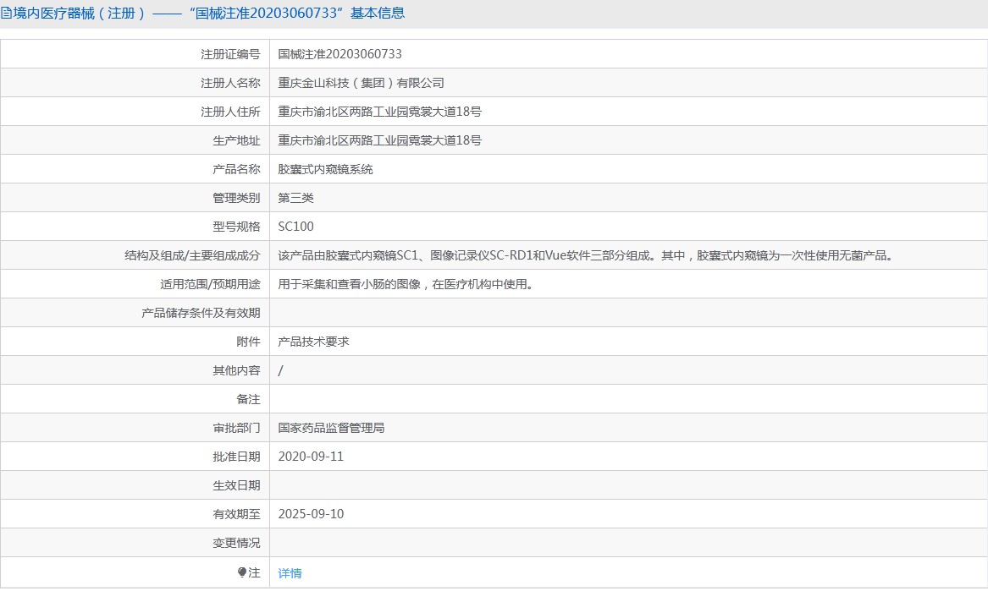Click the 结构及组成/主要组成成分 label

[192, 255]
